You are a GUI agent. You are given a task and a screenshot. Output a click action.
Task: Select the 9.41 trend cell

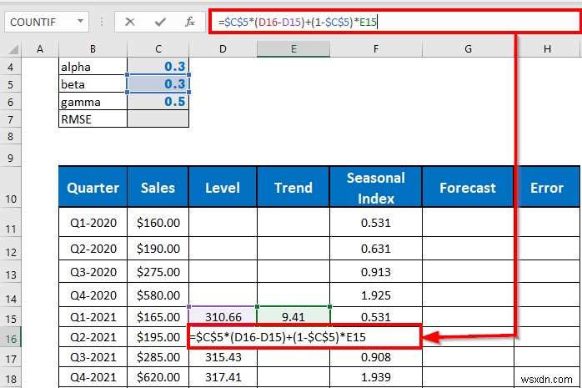(294, 317)
